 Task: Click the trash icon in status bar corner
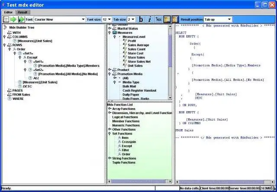(x=273, y=188)
